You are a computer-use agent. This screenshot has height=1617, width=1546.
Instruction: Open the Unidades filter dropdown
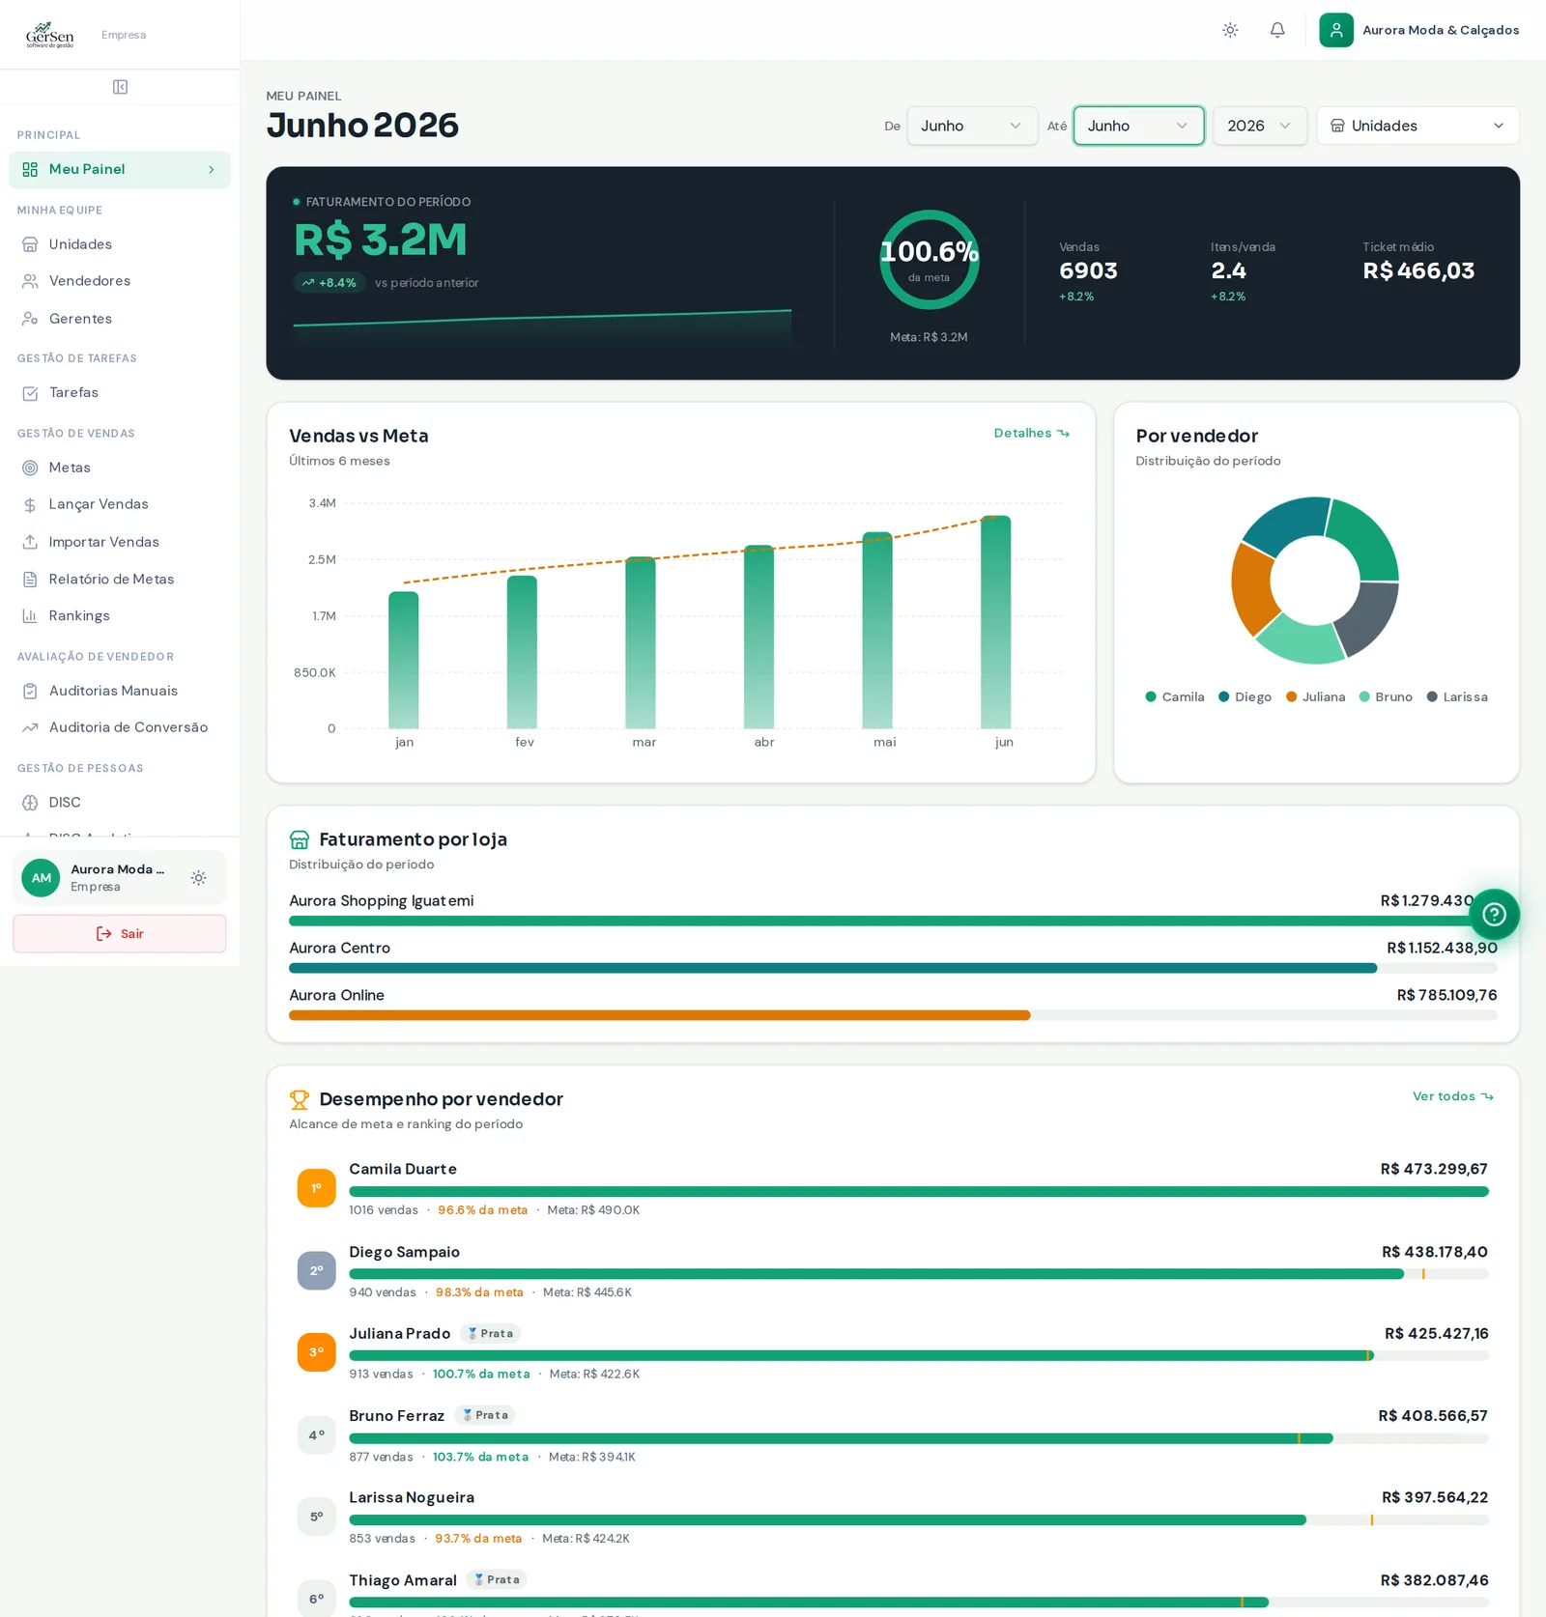tap(1417, 126)
